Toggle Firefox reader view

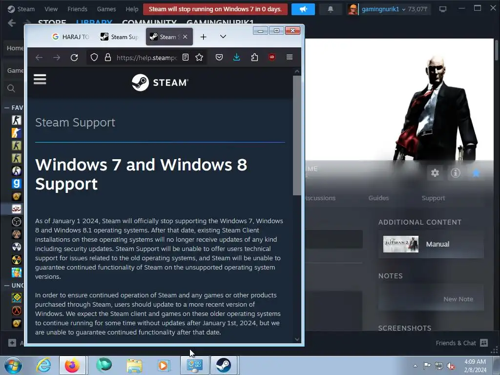pyautogui.click(x=185, y=57)
